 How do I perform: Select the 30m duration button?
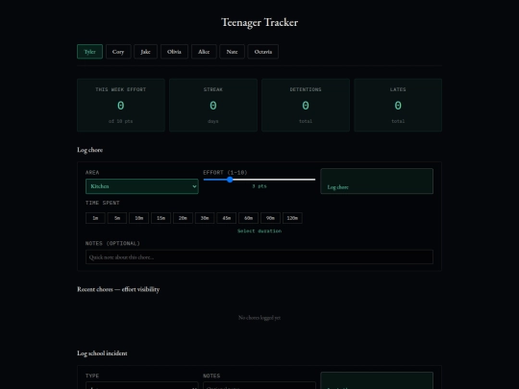(x=205, y=218)
